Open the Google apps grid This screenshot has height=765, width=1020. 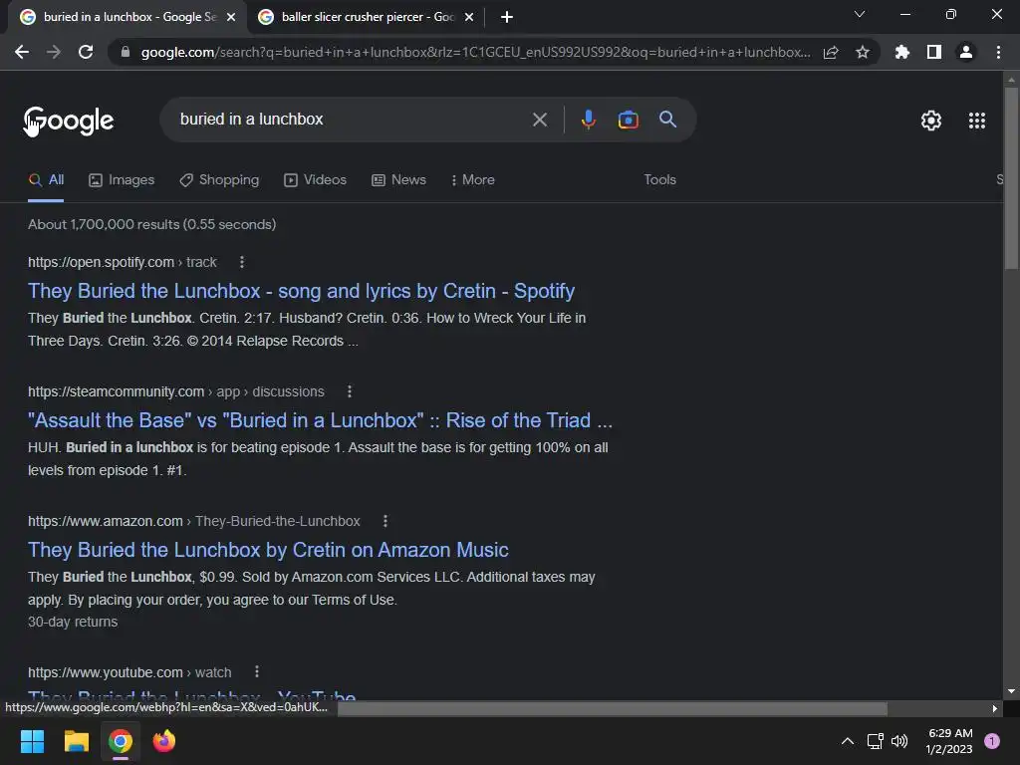[x=976, y=121]
